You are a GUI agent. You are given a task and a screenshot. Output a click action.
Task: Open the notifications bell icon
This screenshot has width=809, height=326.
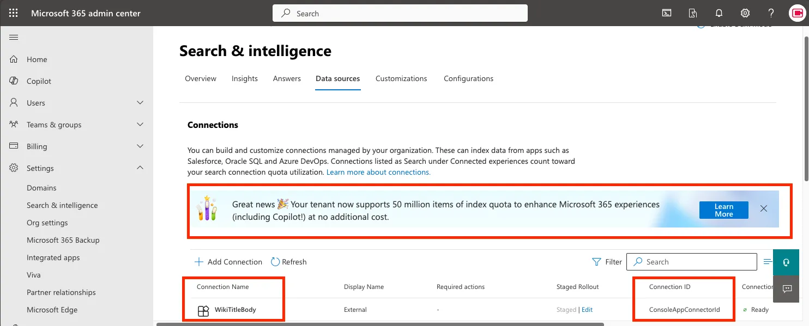pyautogui.click(x=719, y=13)
